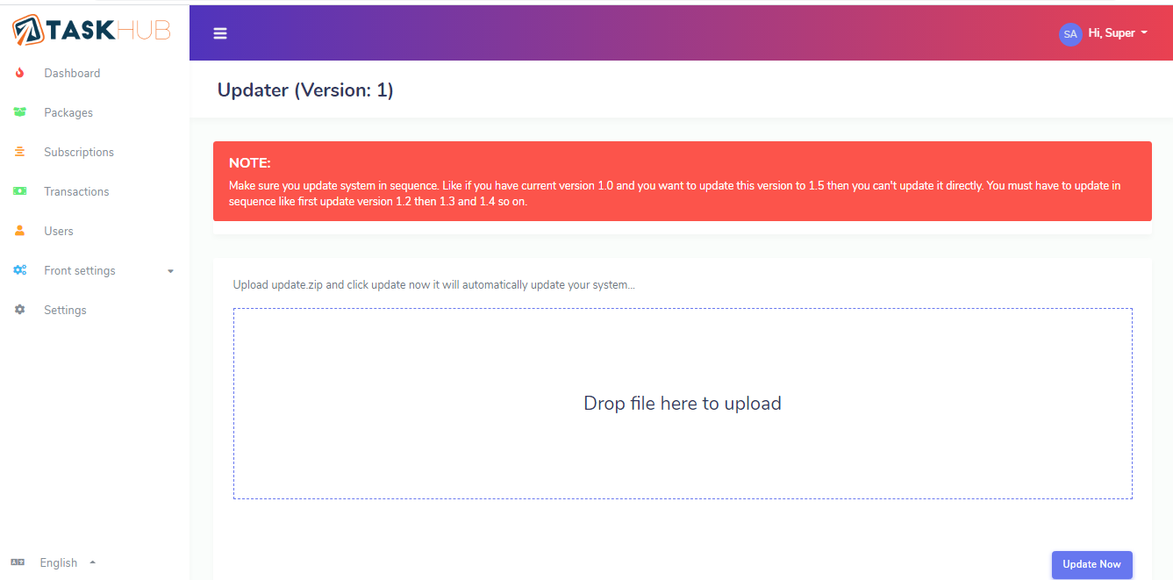
Task: Click the language icon beside English
Action: tap(18, 562)
